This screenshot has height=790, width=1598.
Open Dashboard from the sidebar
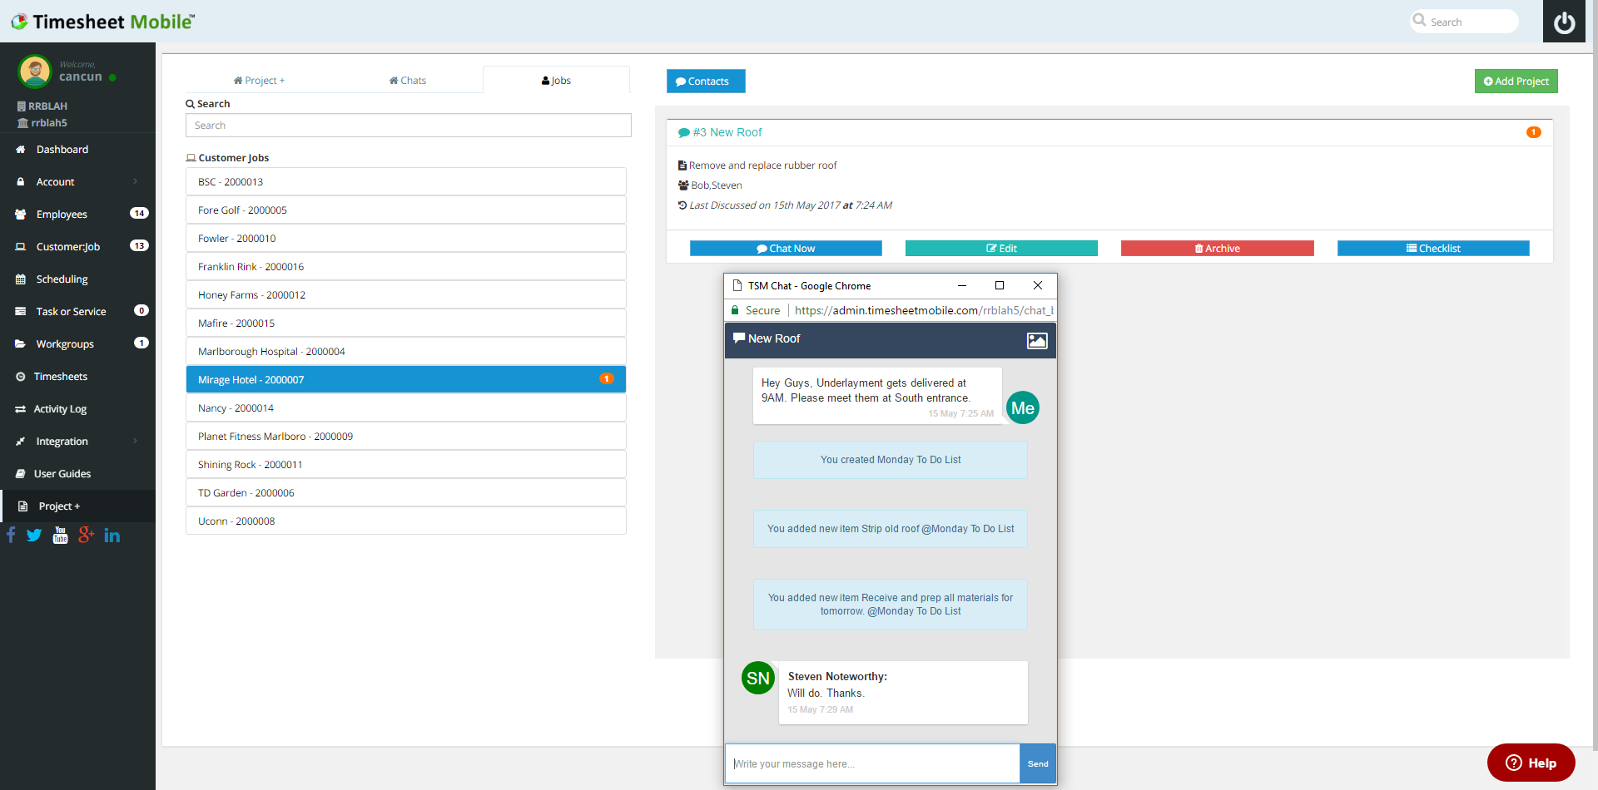coord(77,150)
